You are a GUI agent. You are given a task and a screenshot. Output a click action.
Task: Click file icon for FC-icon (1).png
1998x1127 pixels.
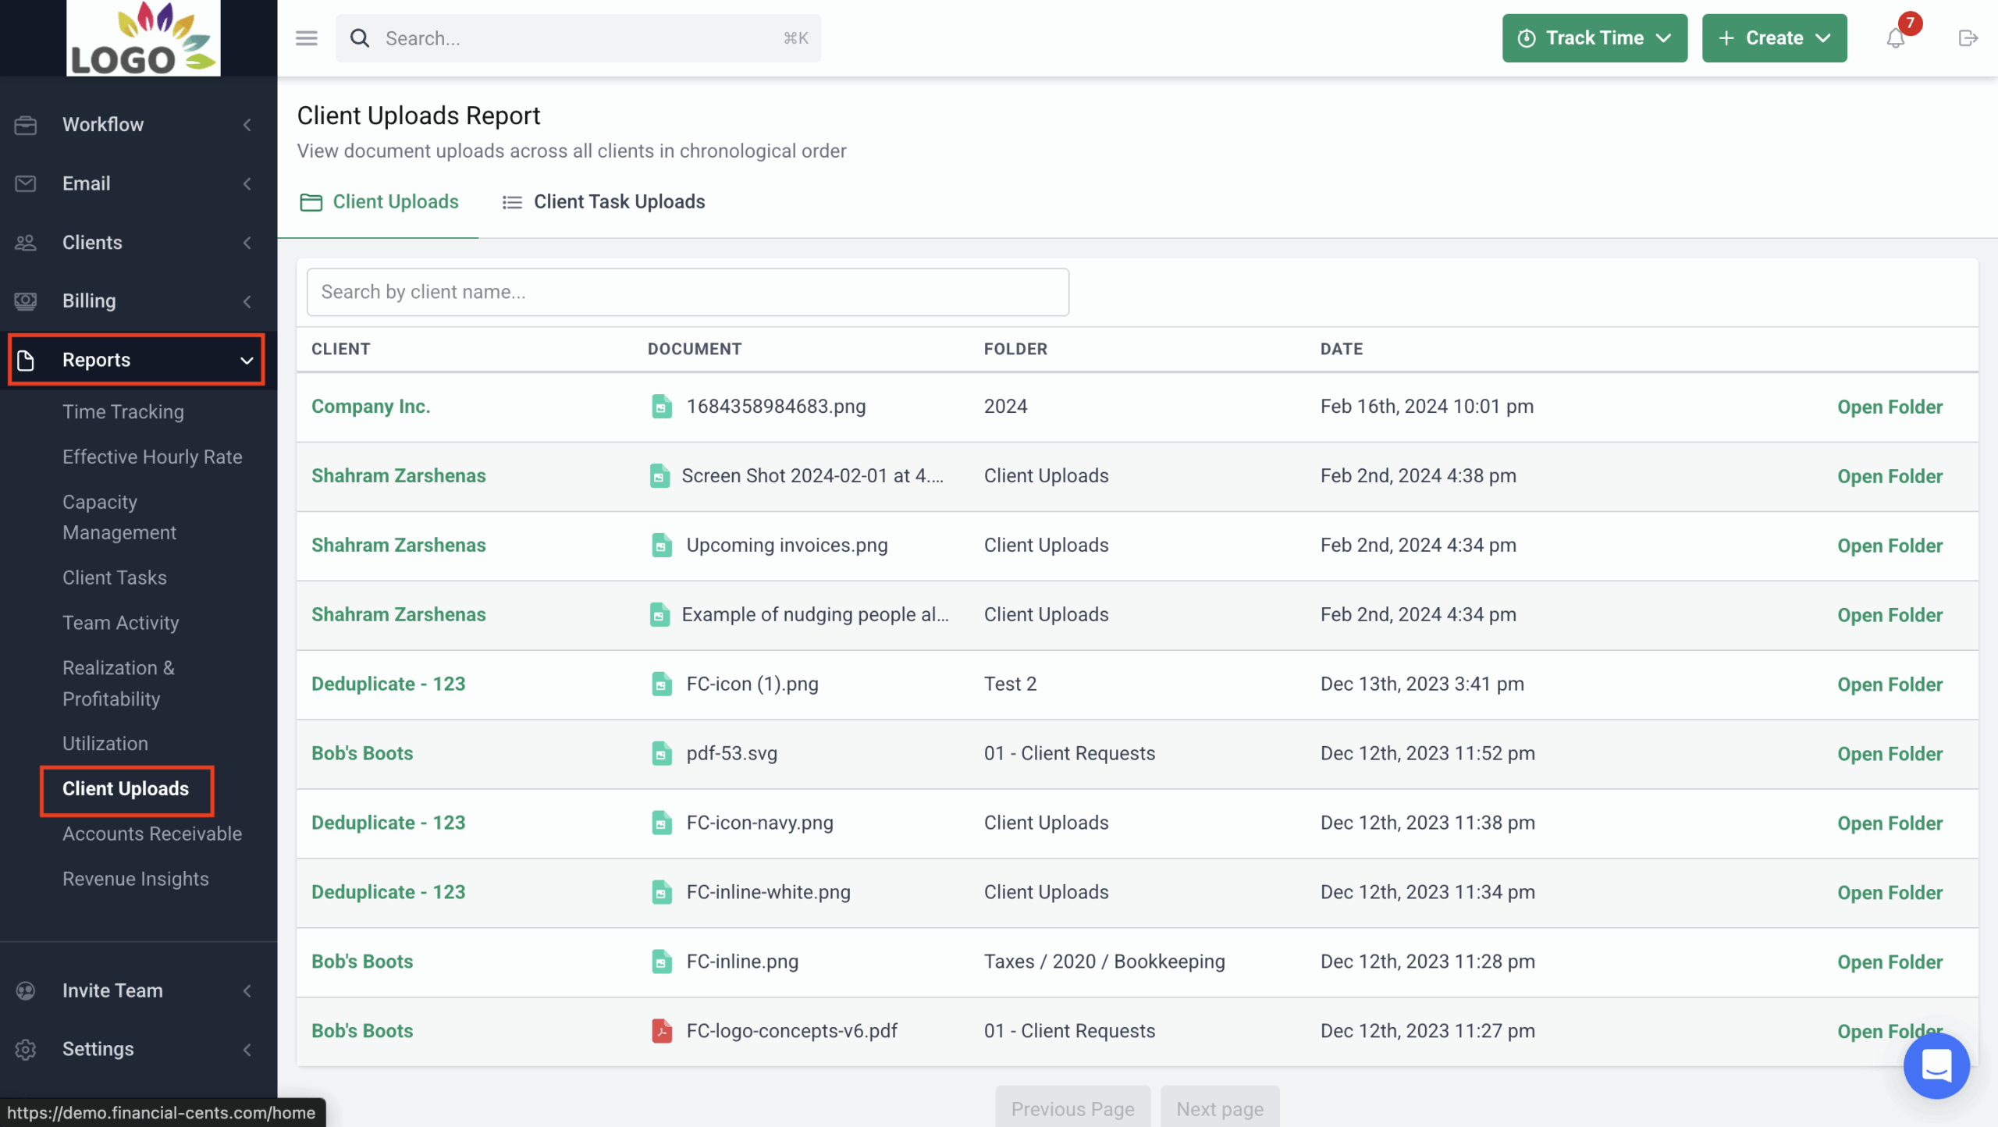661,684
